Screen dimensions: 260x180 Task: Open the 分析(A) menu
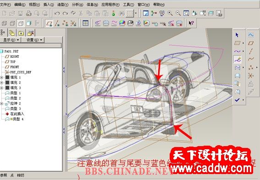77,5
